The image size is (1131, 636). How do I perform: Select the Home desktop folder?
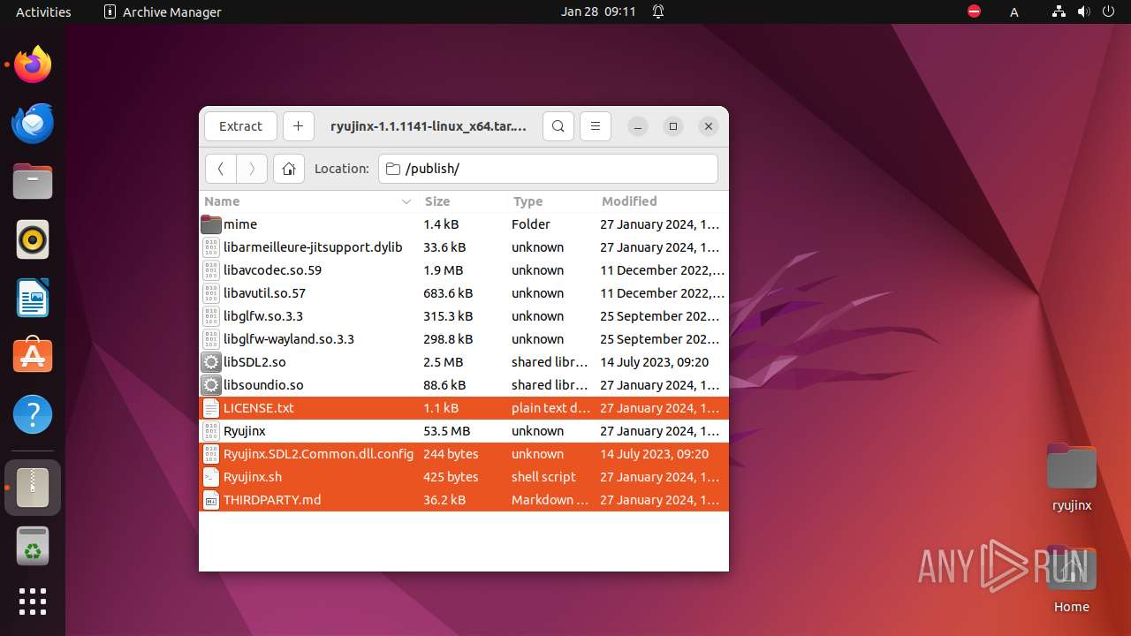coord(1072,579)
